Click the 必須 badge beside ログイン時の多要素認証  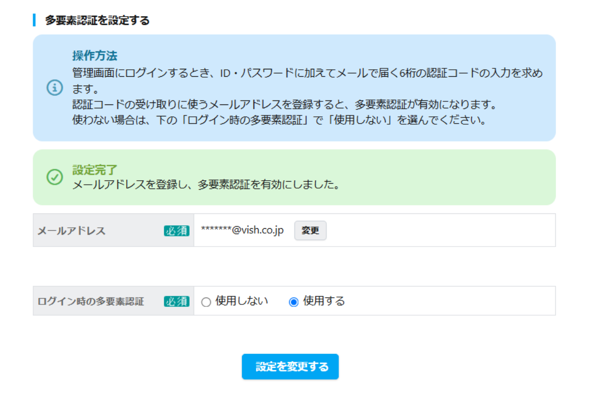pyautogui.click(x=177, y=301)
